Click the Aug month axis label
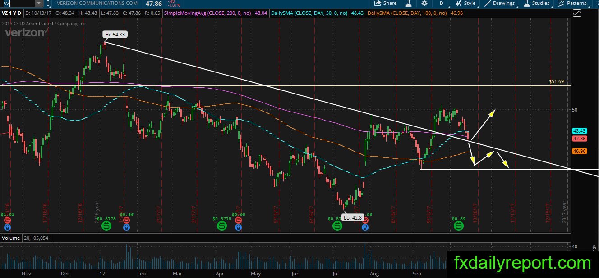This screenshot has height=278, width=599. [x=375, y=273]
